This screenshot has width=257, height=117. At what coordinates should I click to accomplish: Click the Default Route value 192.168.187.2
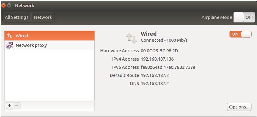[x=155, y=75]
